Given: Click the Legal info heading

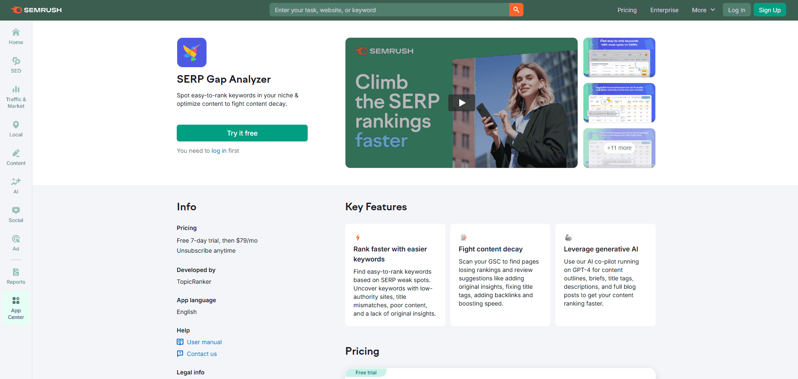Looking at the screenshot, I should pyautogui.click(x=191, y=372).
